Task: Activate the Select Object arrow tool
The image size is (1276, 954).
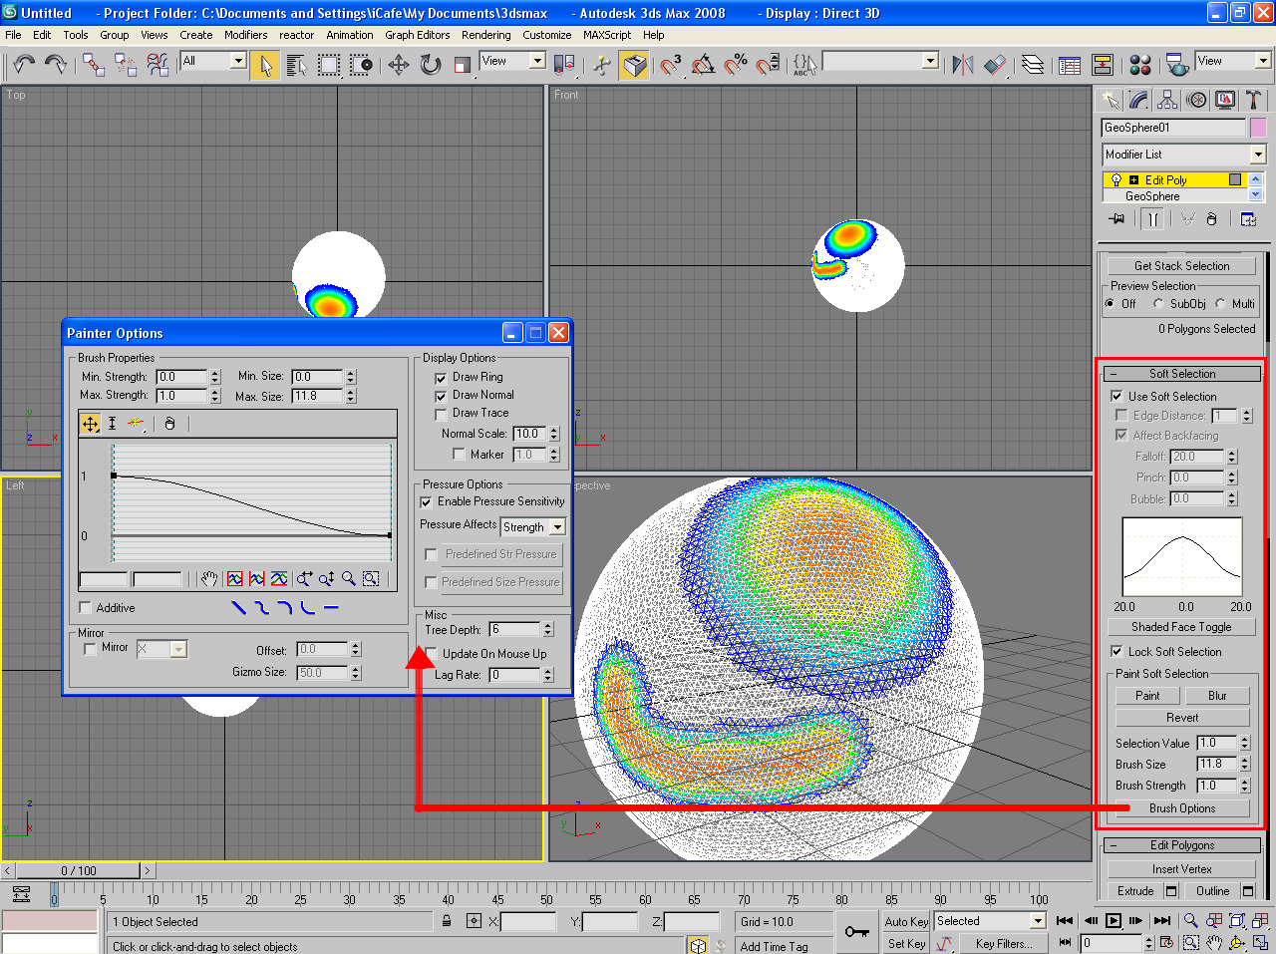Action: click(x=265, y=65)
